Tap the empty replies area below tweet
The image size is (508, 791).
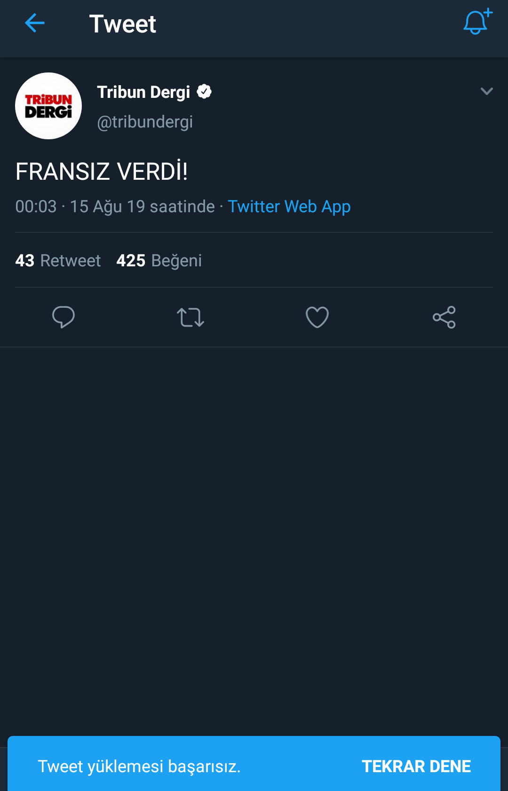(254, 541)
